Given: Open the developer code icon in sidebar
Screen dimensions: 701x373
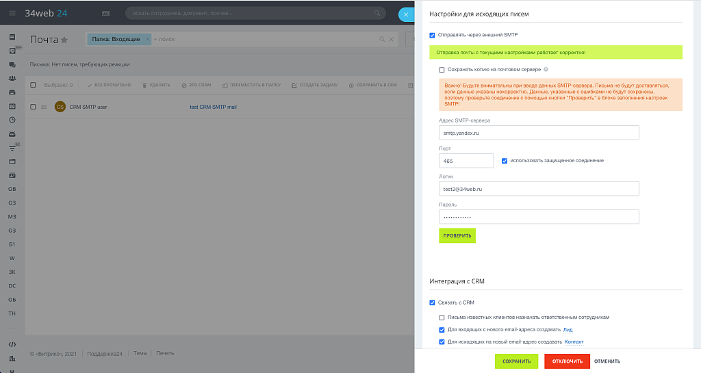Looking at the screenshot, I should click(12, 344).
